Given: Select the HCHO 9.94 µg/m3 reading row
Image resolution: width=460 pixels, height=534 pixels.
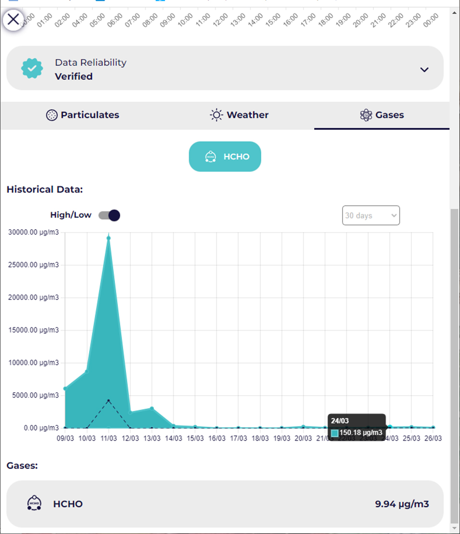Looking at the screenshot, I should [x=225, y=504].
